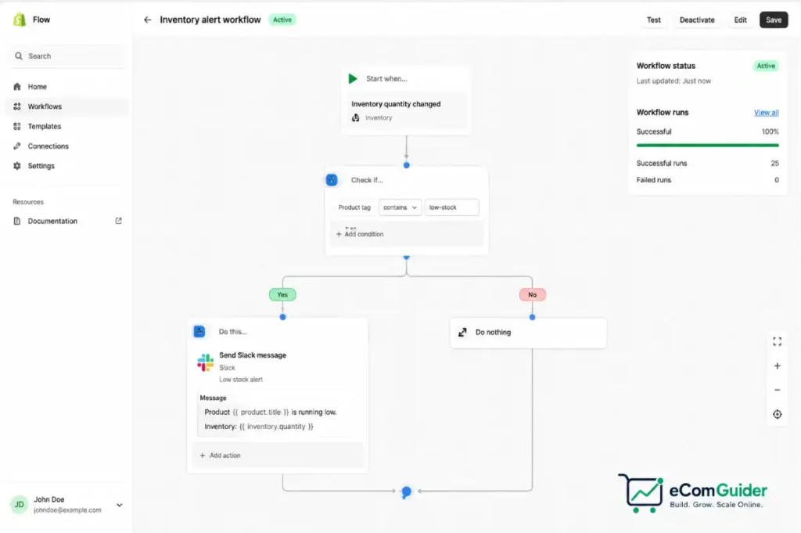
Task: Click the JD user avatar
Action: tap(20, 505)
